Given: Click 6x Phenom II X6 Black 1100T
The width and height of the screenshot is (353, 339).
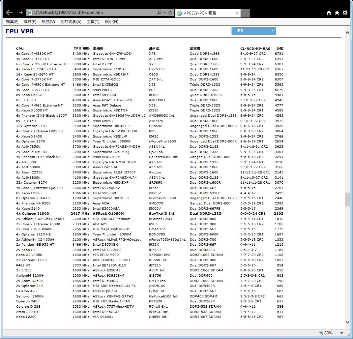Looking at the screenshot, I should pos(42,115).
